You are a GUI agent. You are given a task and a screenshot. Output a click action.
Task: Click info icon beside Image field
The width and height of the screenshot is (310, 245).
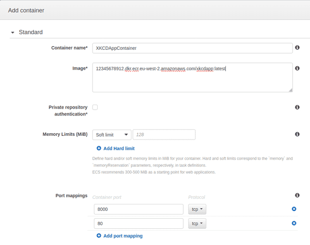[x=297, y=68]
